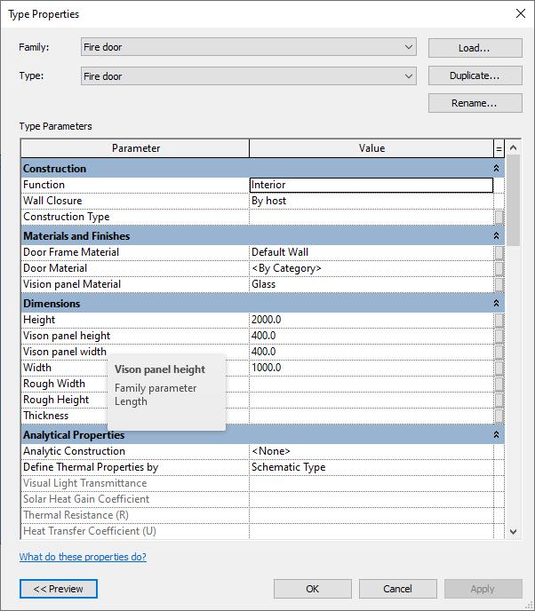Click associate button for Thickness

(x=499, y=417)
